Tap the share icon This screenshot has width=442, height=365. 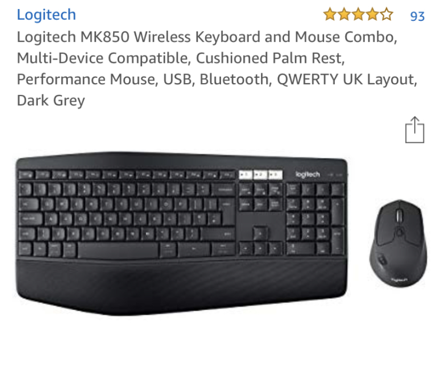coord(415,129)
